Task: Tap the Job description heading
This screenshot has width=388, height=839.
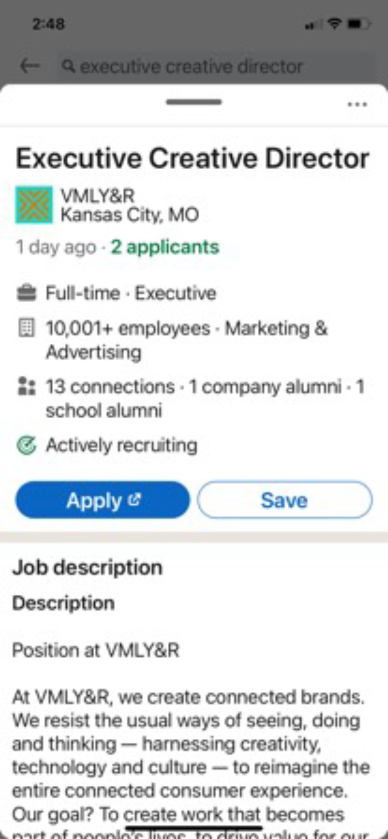Action: pos(87,568)
